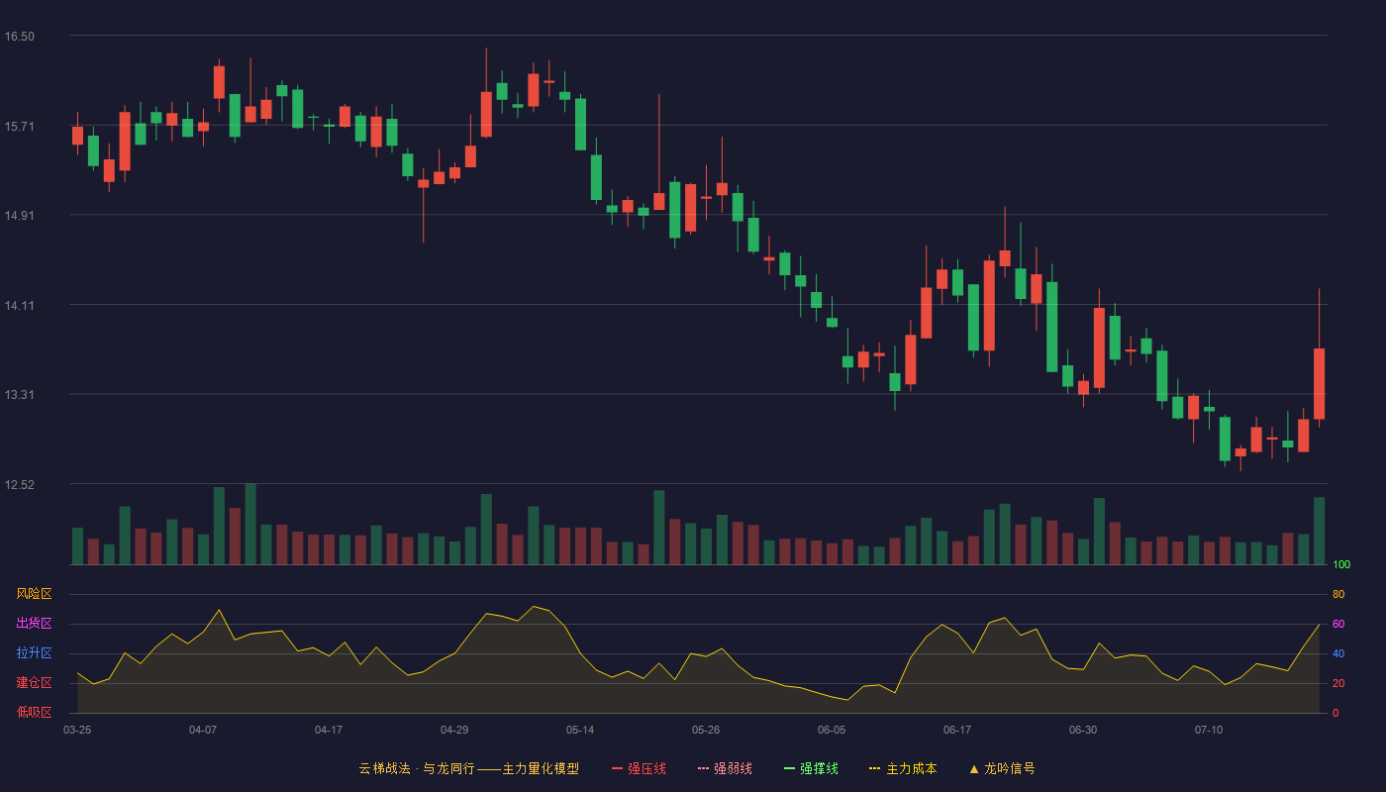
Task: Click the 06-30 date label
Action: (x=1083, y=730)
